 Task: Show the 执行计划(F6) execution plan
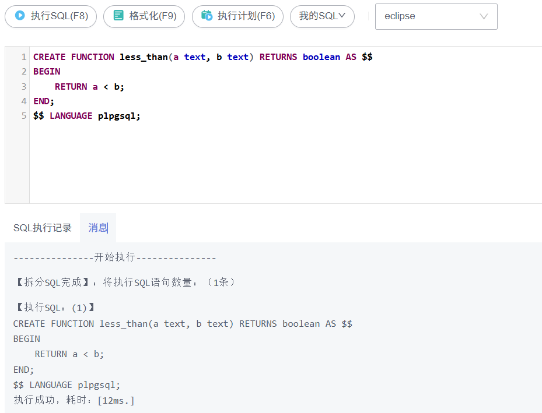tap(238, 16)
